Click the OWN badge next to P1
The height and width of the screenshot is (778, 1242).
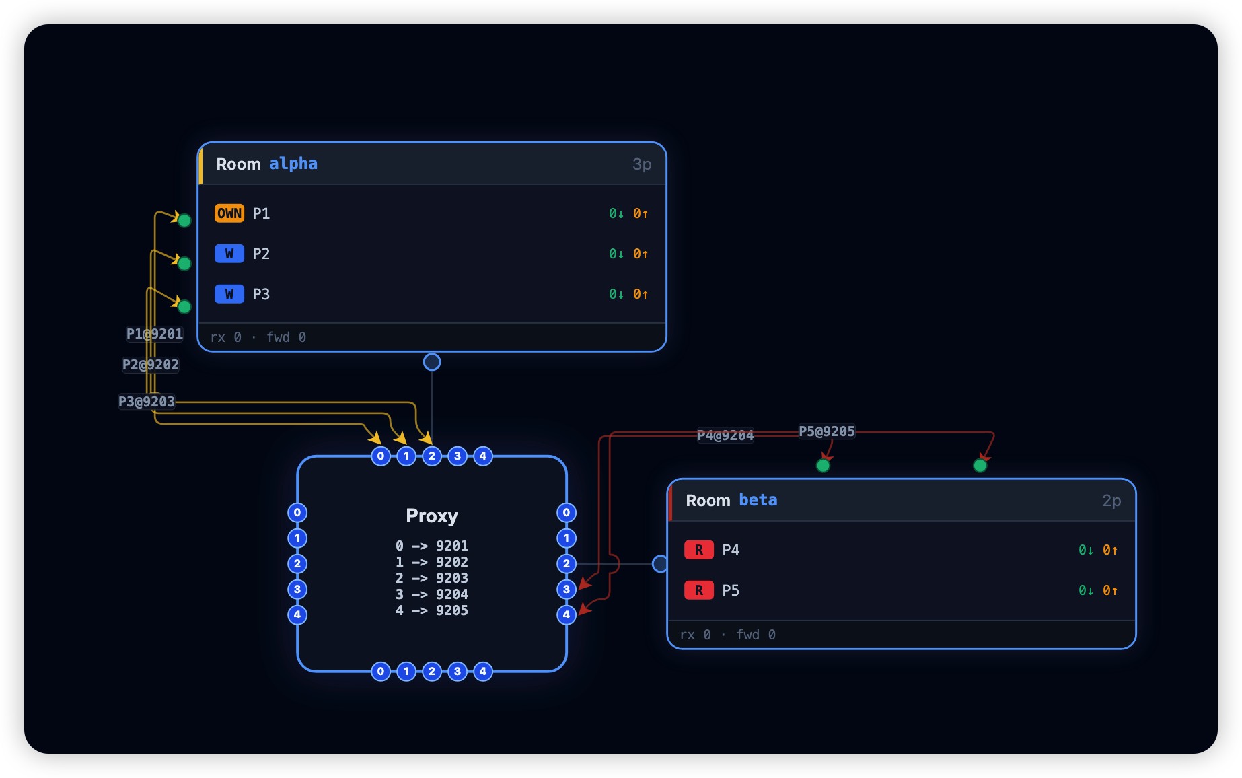[x=229, y=213]
